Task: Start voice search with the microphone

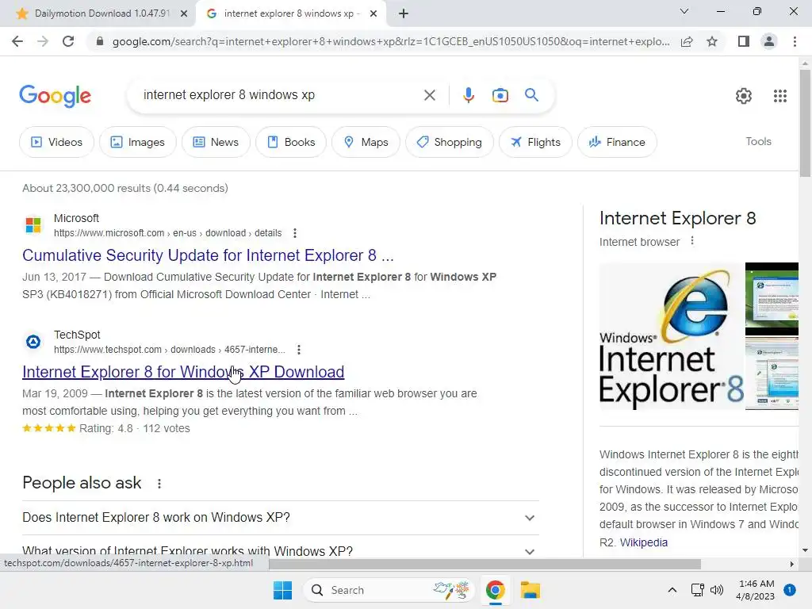Action: (468, 95)
